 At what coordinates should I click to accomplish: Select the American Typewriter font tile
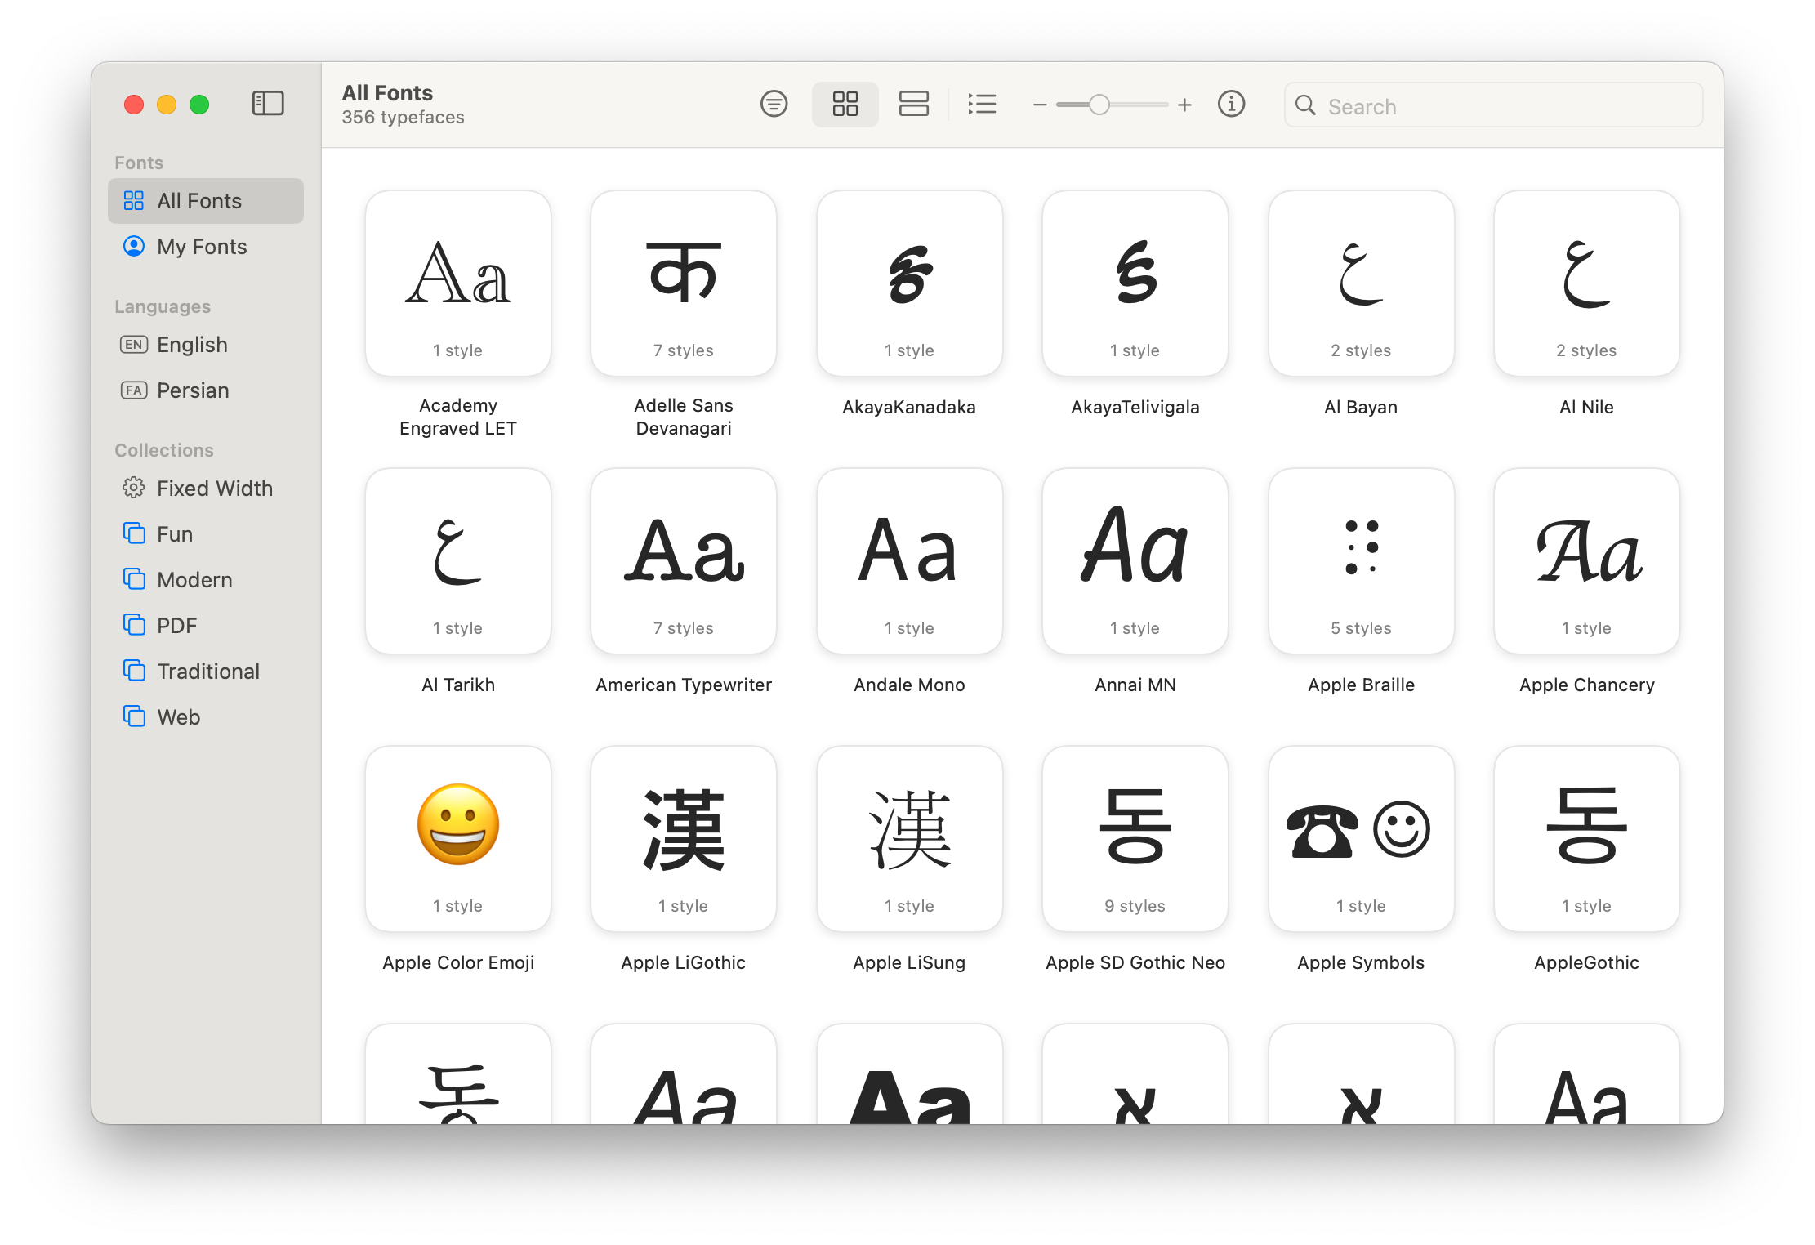click(684, 561)
